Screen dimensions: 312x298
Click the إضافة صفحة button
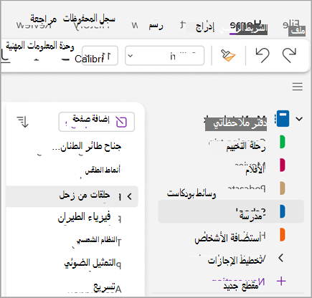tap(97, 122)
